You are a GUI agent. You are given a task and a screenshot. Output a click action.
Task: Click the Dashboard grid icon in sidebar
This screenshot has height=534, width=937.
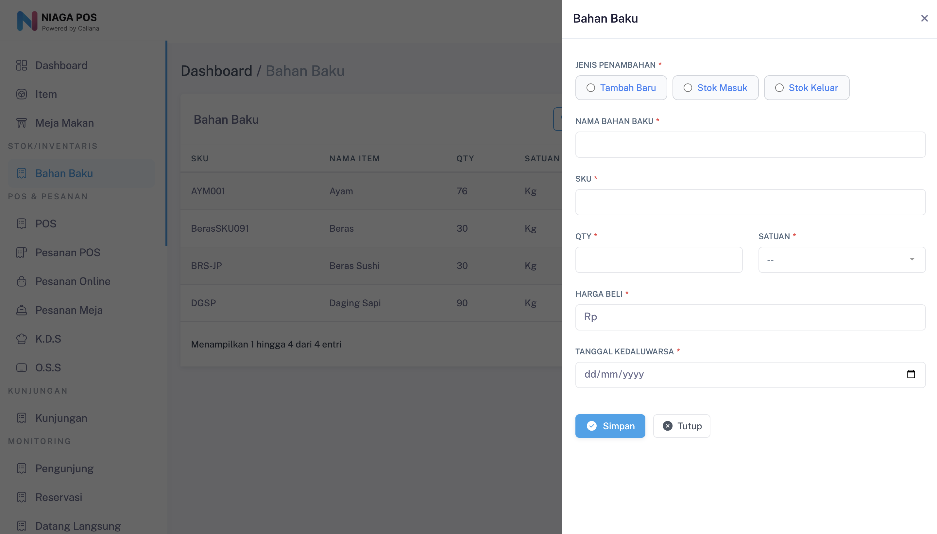(x=22, y=65)
